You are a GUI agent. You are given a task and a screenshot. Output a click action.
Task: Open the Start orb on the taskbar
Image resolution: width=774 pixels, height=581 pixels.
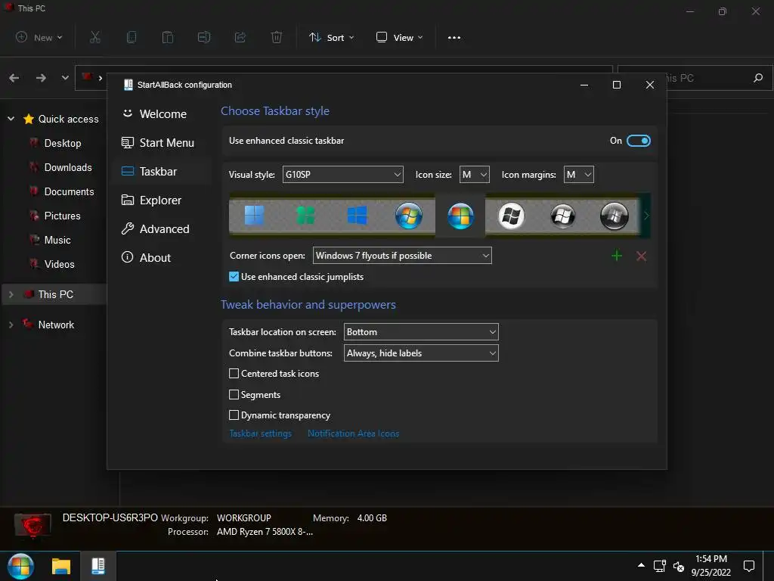(20, 566)
